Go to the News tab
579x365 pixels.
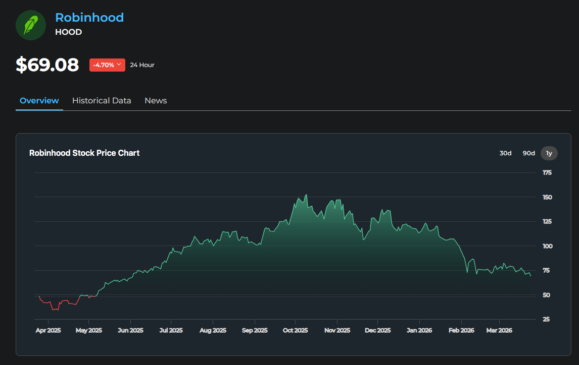click(156, 101)
